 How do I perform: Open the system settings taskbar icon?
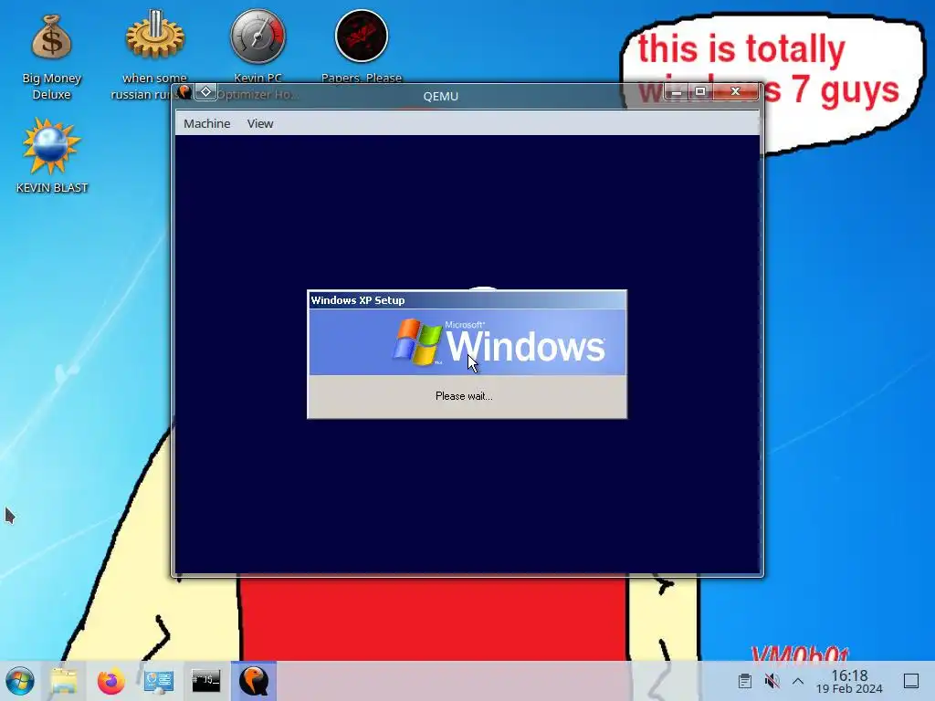pyautogui.click(x=159, y=681)
